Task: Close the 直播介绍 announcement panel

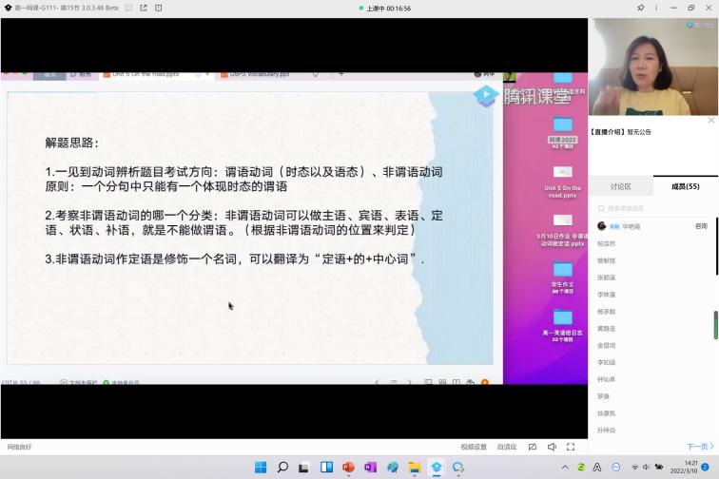Action: (710, 121)
